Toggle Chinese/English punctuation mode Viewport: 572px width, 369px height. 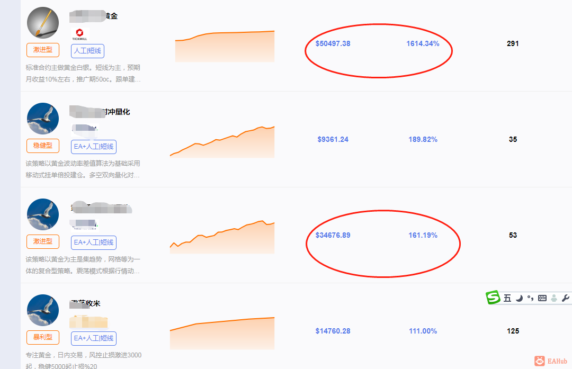click(x=530, y=298)
